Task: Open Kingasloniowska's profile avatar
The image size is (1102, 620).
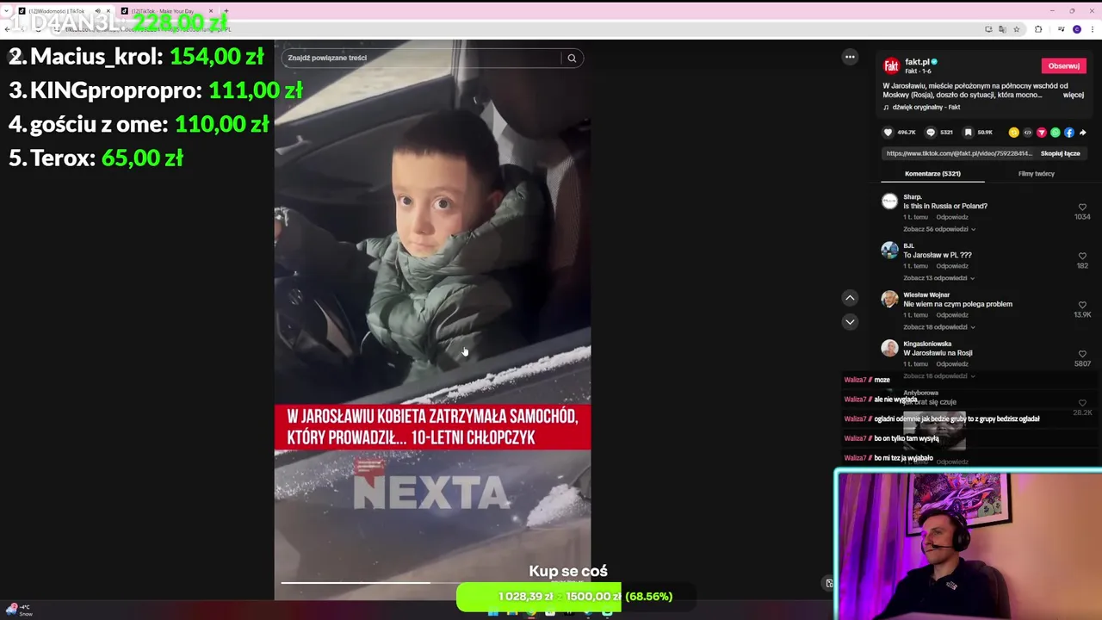Action: [x=889, y=348]
